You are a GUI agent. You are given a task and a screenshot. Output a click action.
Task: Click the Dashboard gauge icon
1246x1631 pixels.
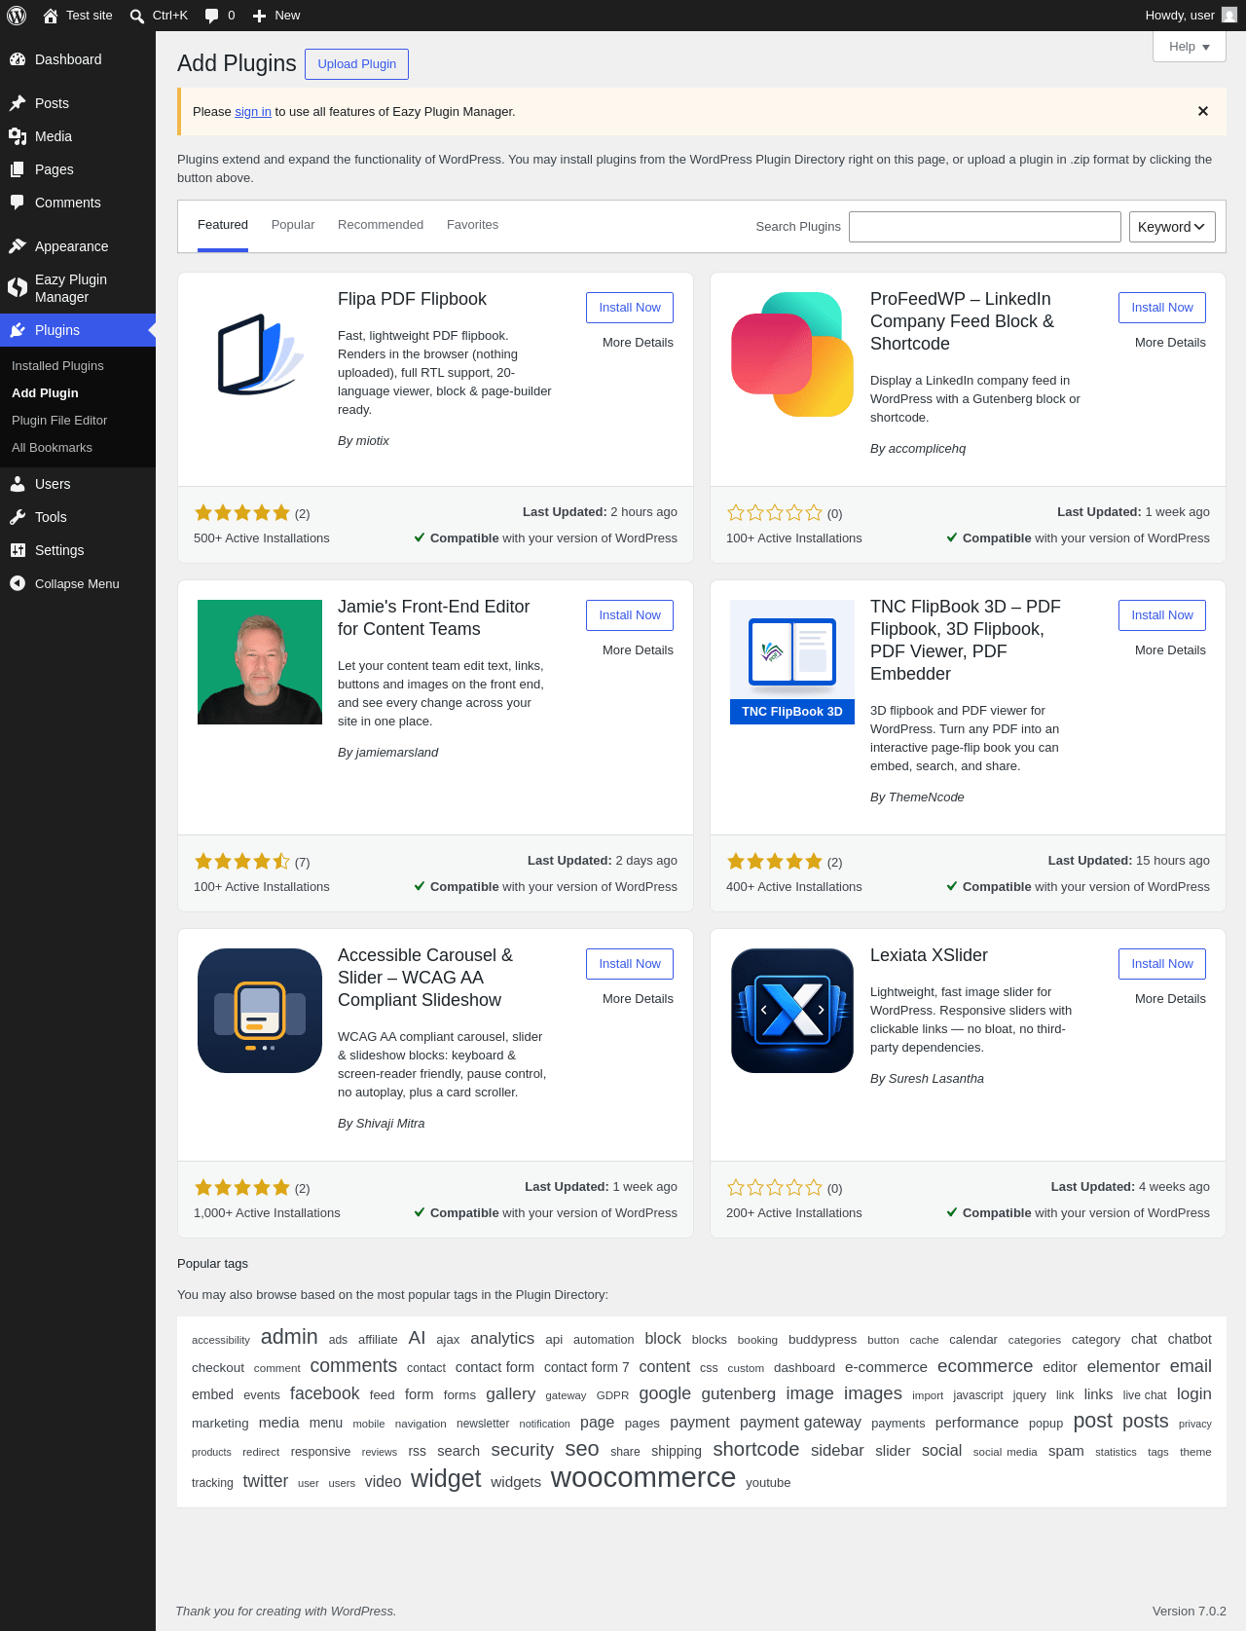point(18,59)
